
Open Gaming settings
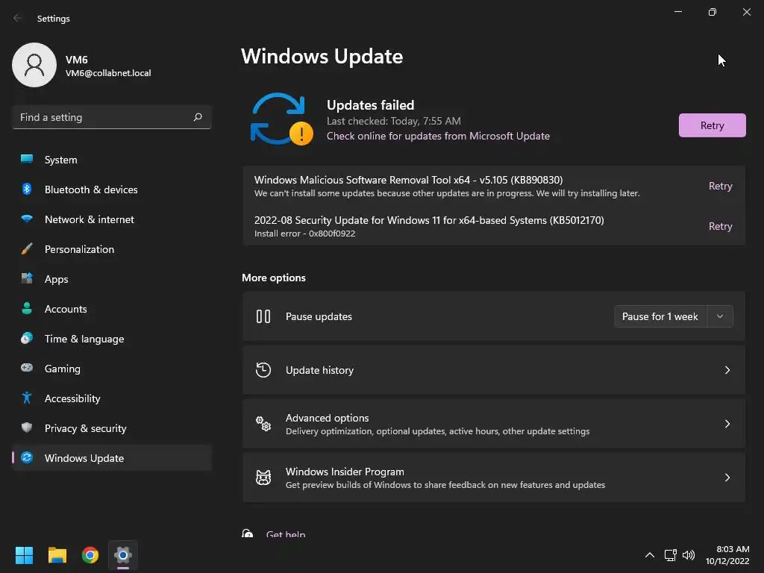click(112, 368)
